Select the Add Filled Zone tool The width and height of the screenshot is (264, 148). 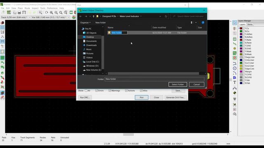[235, 53]
